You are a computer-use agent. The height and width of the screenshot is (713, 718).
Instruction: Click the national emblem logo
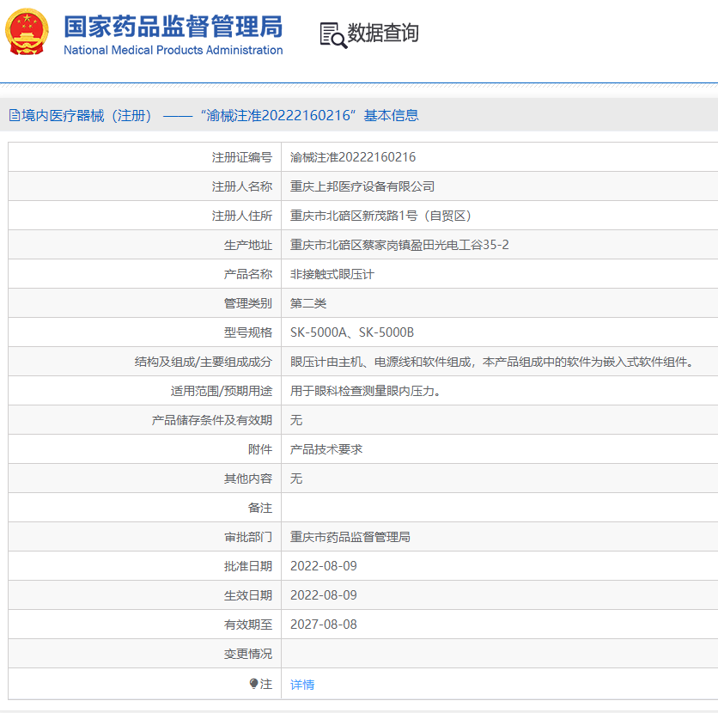tap(27, 32)
